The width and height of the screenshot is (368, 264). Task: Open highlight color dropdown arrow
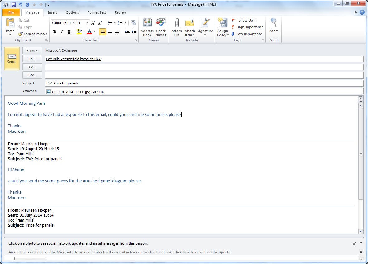84,32
